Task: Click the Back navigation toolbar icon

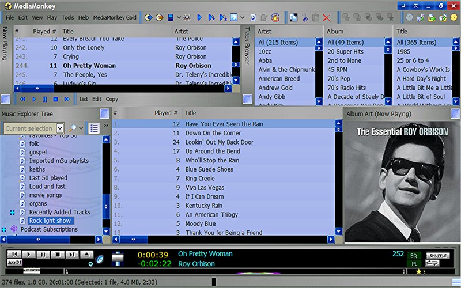Action: pos(149,18)
